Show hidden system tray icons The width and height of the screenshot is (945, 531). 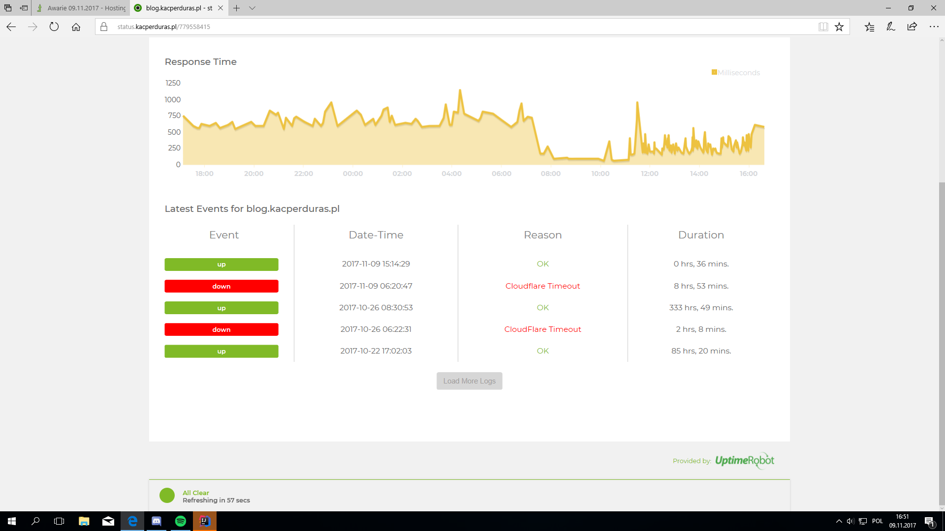coord(839,521)
